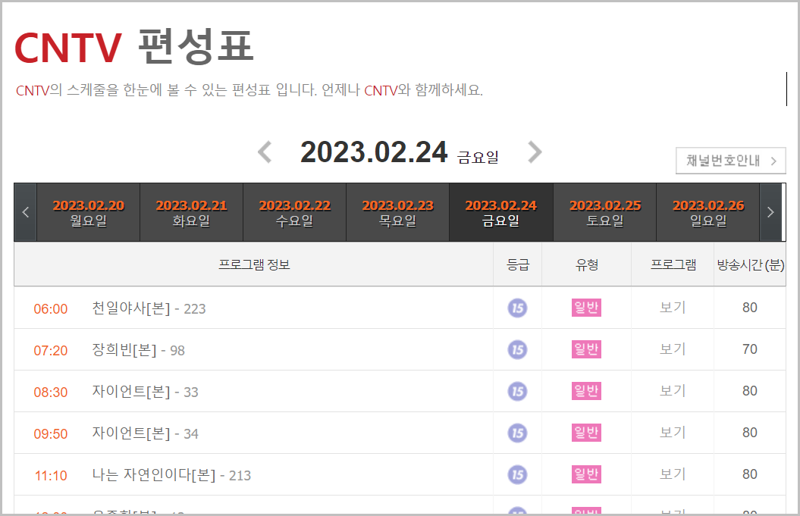Click the 방송시간(분) column header
The image size is (800, 516).
click(x=751, y=264)
